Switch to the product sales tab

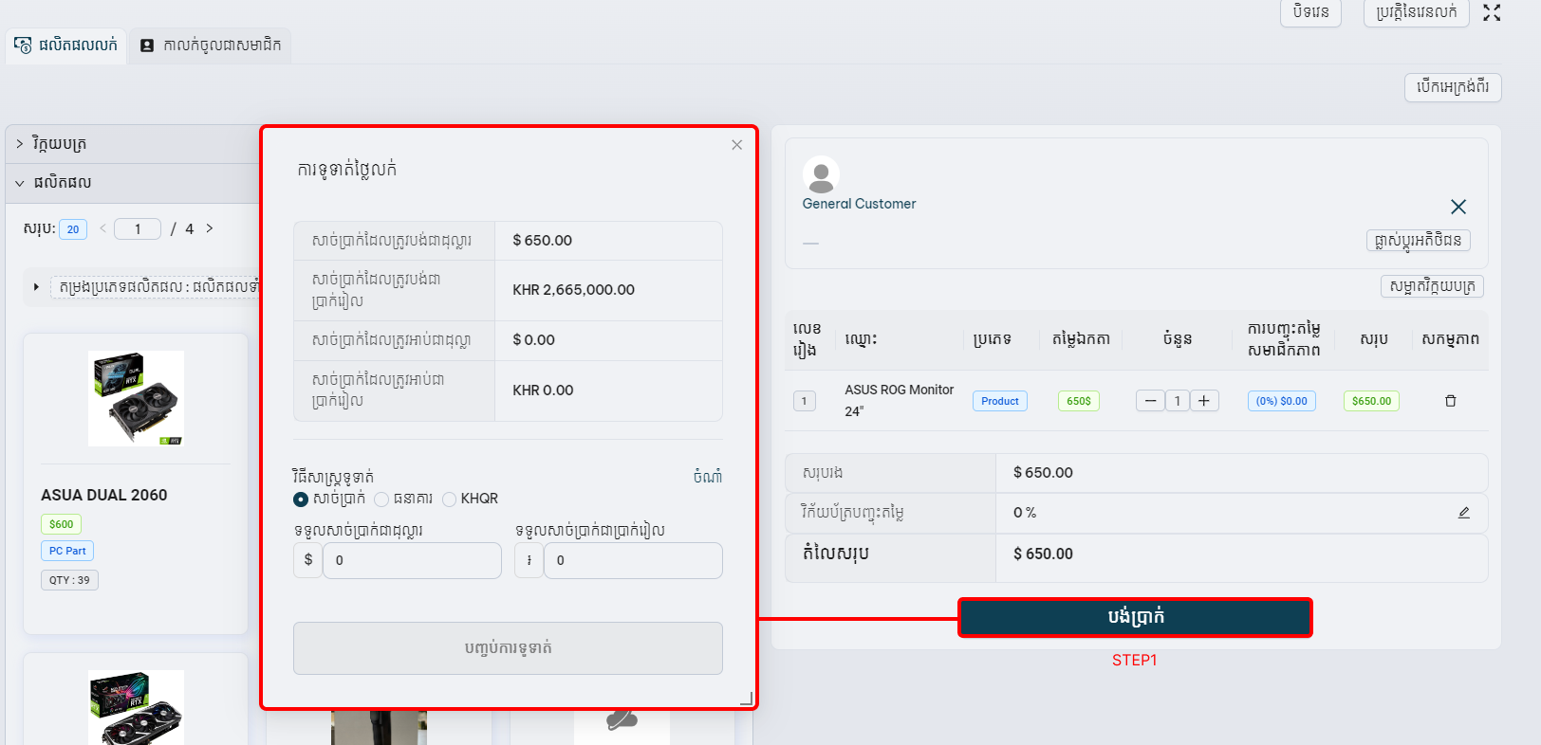(66, 45)
